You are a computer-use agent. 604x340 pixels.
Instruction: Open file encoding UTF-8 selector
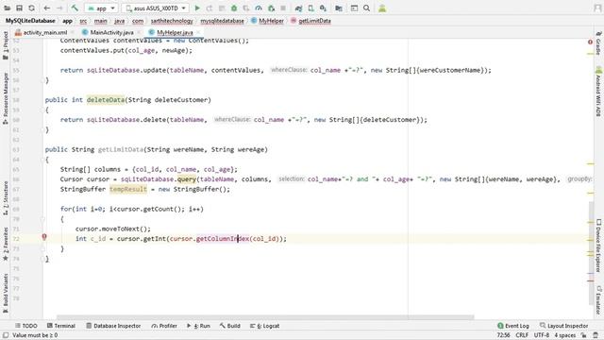tap(541, 335)
